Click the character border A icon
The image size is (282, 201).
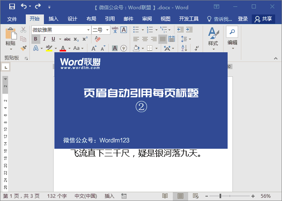point(124,30)
